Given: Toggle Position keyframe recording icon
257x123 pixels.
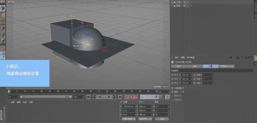Looking at the screenshot, I should 142,97.
